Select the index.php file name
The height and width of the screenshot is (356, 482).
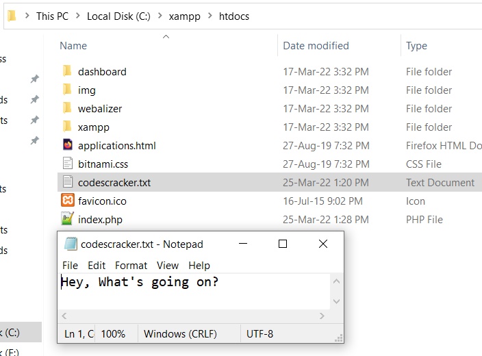(x=100, y=220)
